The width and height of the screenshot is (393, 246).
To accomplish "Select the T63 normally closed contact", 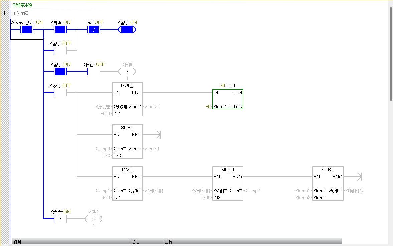I will 94,30.
